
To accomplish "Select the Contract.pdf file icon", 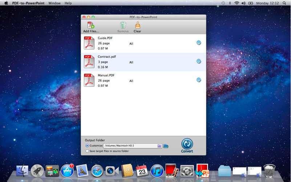I will coord(89,61).
